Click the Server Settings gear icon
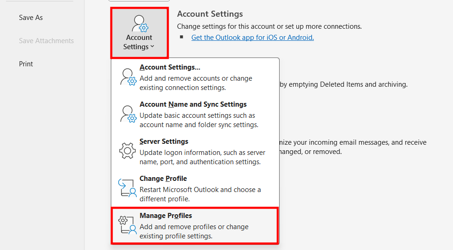453x250 pixels. click(128, 151)
